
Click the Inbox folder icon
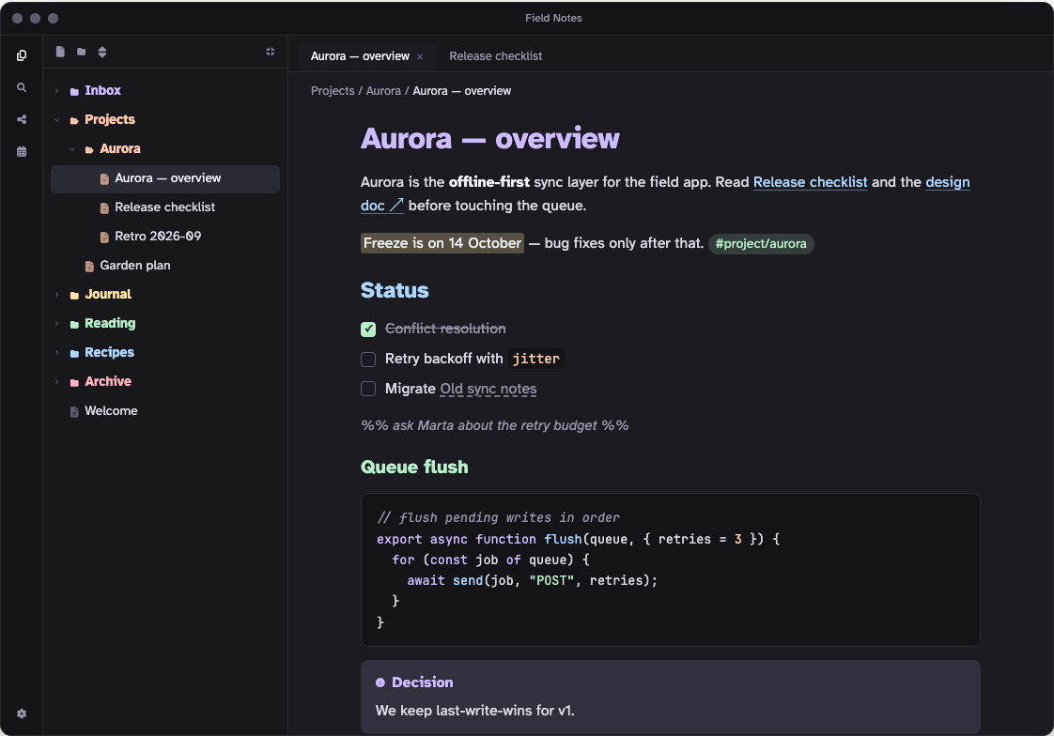click(x=74, y=91)
